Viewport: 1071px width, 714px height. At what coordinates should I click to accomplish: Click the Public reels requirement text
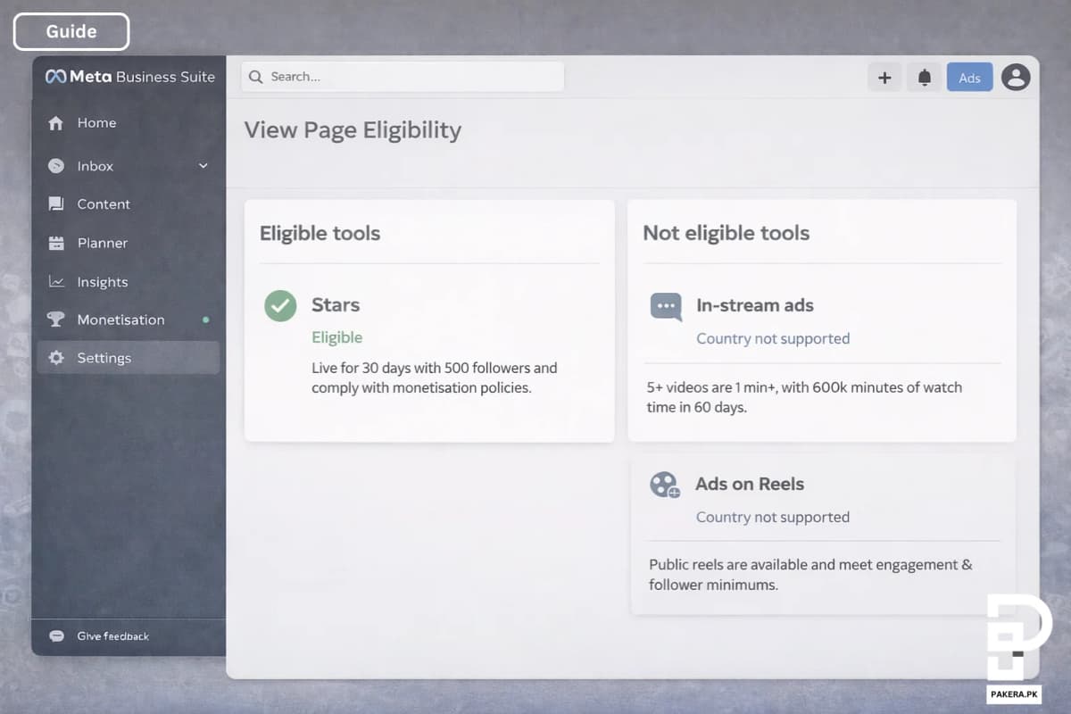click(810, 575)
